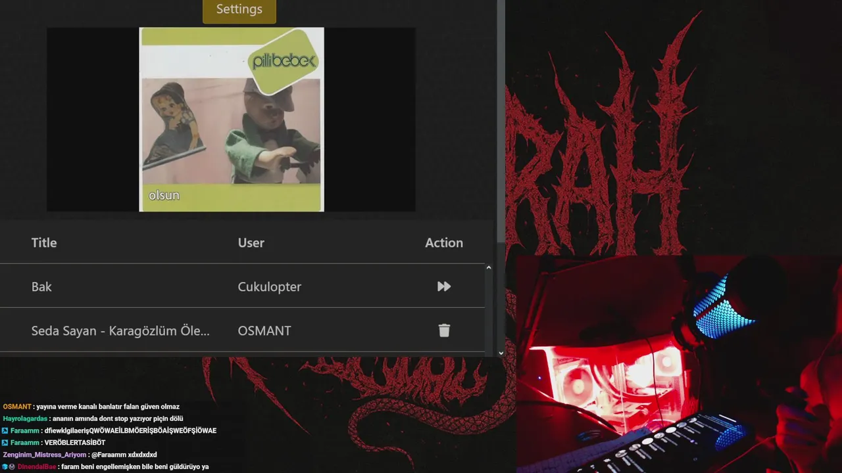The width and height of the screenshot is (842, 473).
Task: Click the badge icon next to DinendalBae
Action: pos(12,466)
